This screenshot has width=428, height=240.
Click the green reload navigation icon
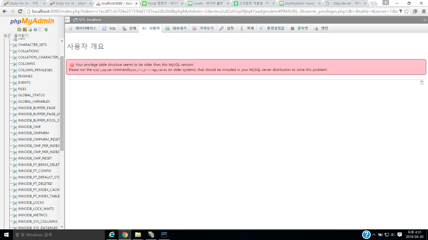[x=46, y=29]
